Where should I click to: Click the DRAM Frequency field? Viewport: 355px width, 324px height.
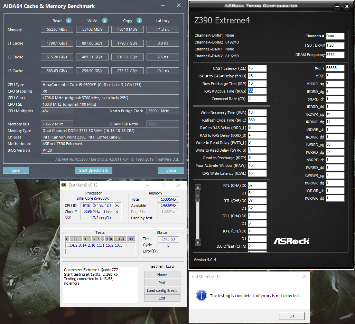(x=335, y=55)
